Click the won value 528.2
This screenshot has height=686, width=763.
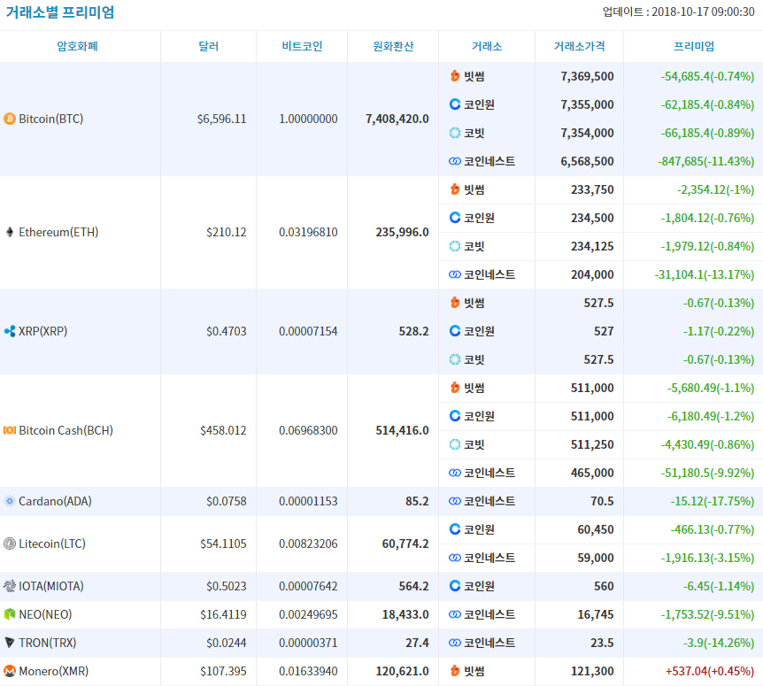(x=414, y=331)
